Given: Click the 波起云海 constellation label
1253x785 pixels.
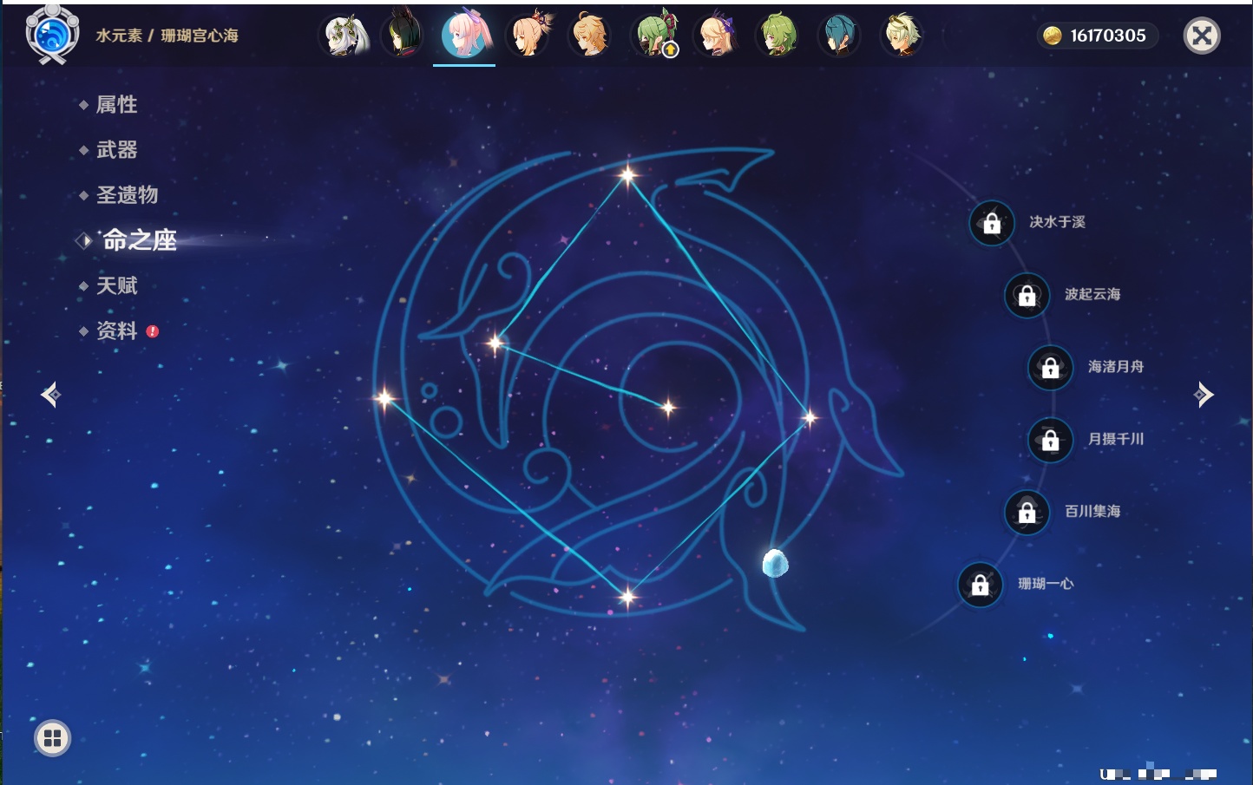Looking at the screenshot, I should pos(1092,294).
